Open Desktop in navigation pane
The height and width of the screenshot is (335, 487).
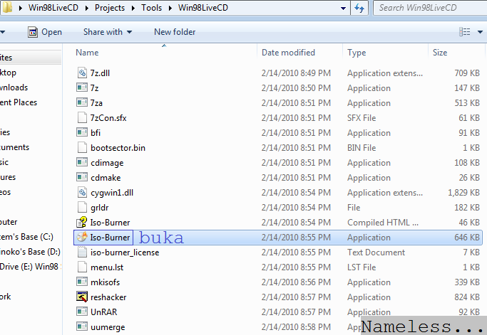click(8, 73)
